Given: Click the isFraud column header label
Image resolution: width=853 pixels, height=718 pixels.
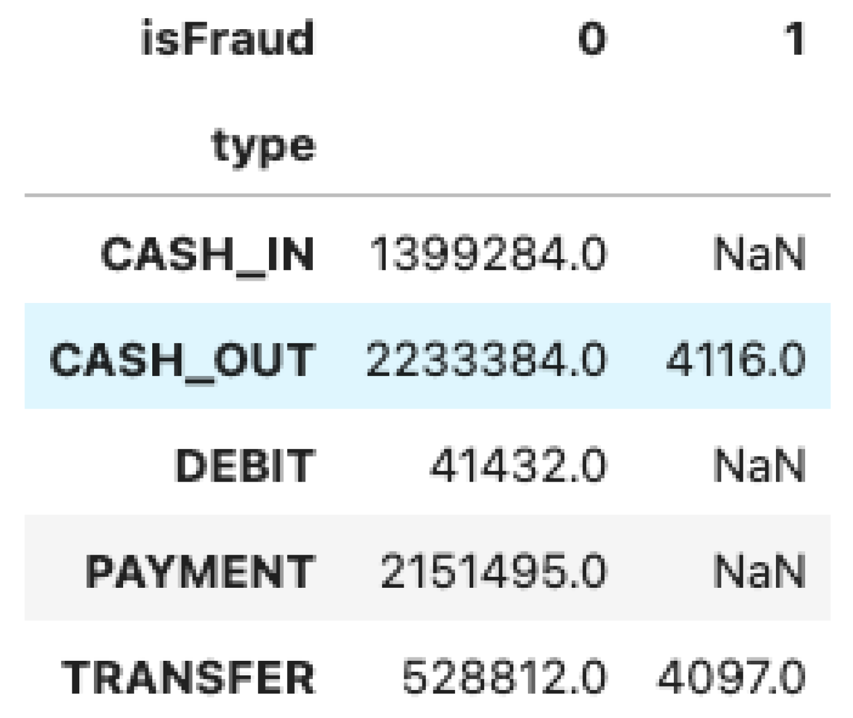Looking at the screenshot, I should pyautogui.click(x=228, y=39).
